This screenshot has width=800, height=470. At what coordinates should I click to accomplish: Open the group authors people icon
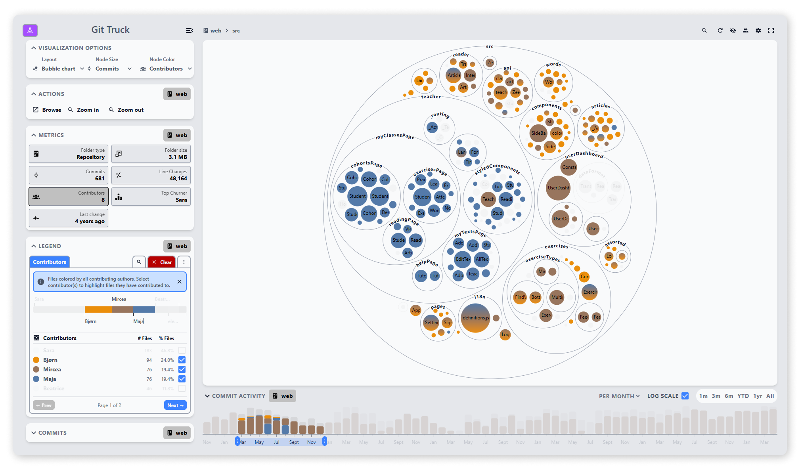745,31
